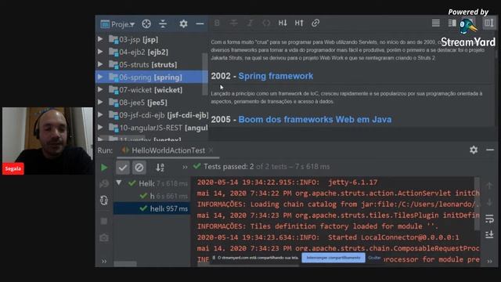The width and height of the screenshot is (501, 282).
Task: Toggle italic in the markdown toolbar
Action: click(250, 23)
